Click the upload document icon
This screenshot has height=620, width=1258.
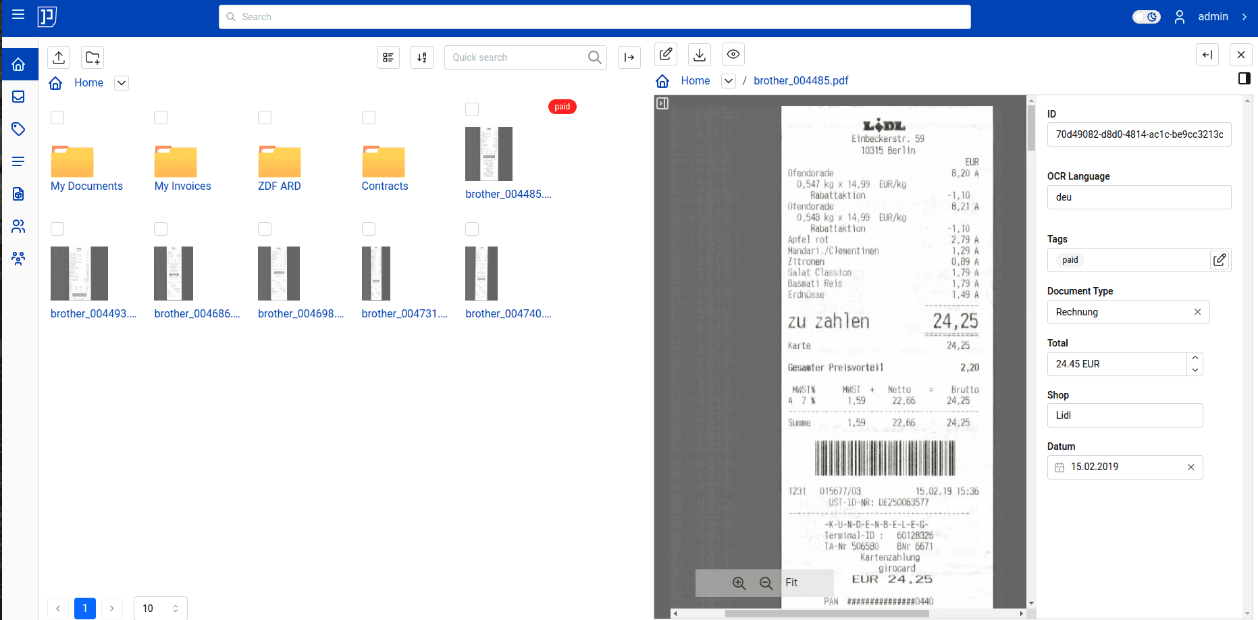click(58, 57)
